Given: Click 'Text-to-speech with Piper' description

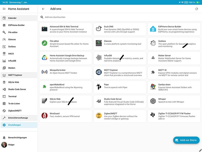Looking at the screenshot, I should click(x=116, y=87).
